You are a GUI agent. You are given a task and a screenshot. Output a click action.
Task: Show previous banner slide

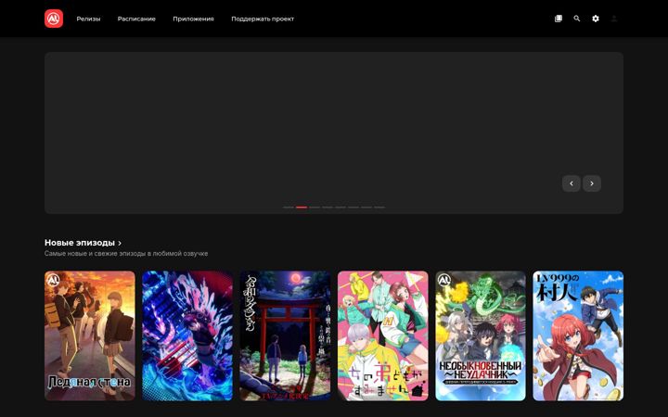pyautogui.click(x=572, y=183)
